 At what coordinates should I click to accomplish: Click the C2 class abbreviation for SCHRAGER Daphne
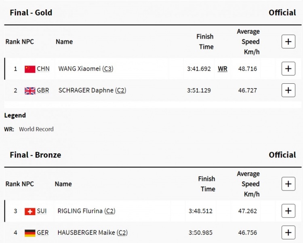(120, 91)
